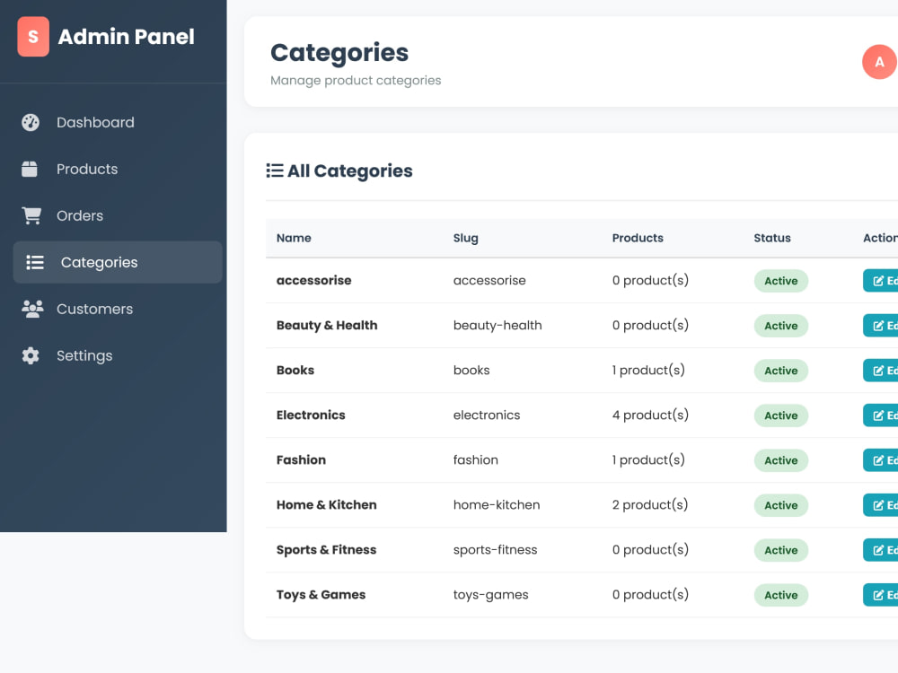Edit the Electronics category
This screenshot has height=673, width=898.
coord(881,415)
